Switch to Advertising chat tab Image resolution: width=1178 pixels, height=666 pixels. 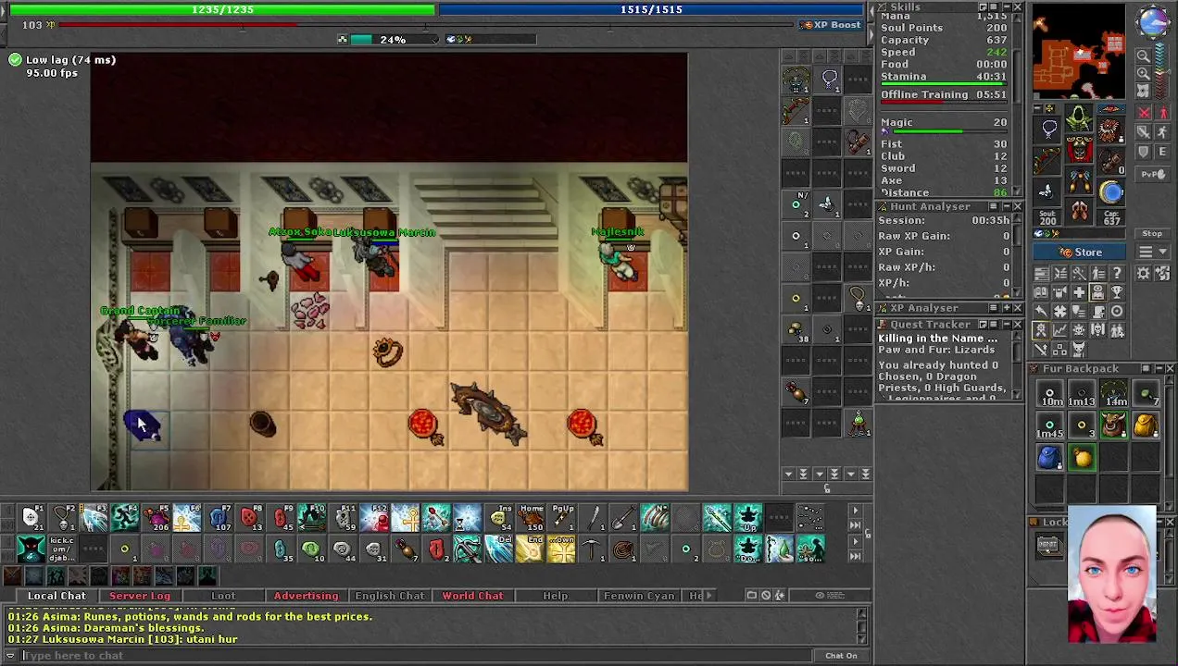(x=306, y=596)
